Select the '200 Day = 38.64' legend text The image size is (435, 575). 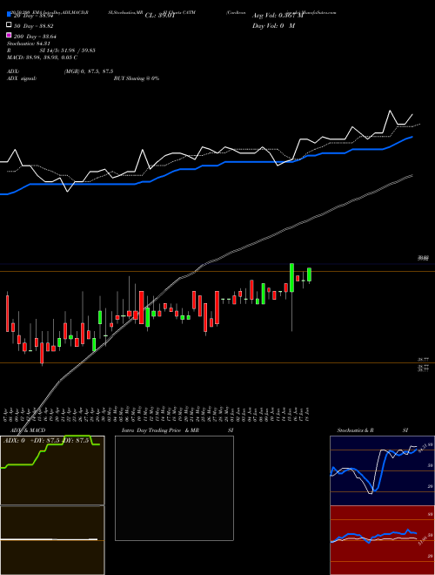point(35,37)
